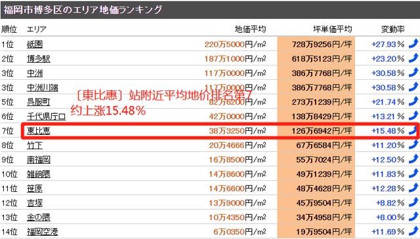This screenshot has width=420, height=239.
Task: Open the 祇園 area link
Action: click(x=35, y=45)
